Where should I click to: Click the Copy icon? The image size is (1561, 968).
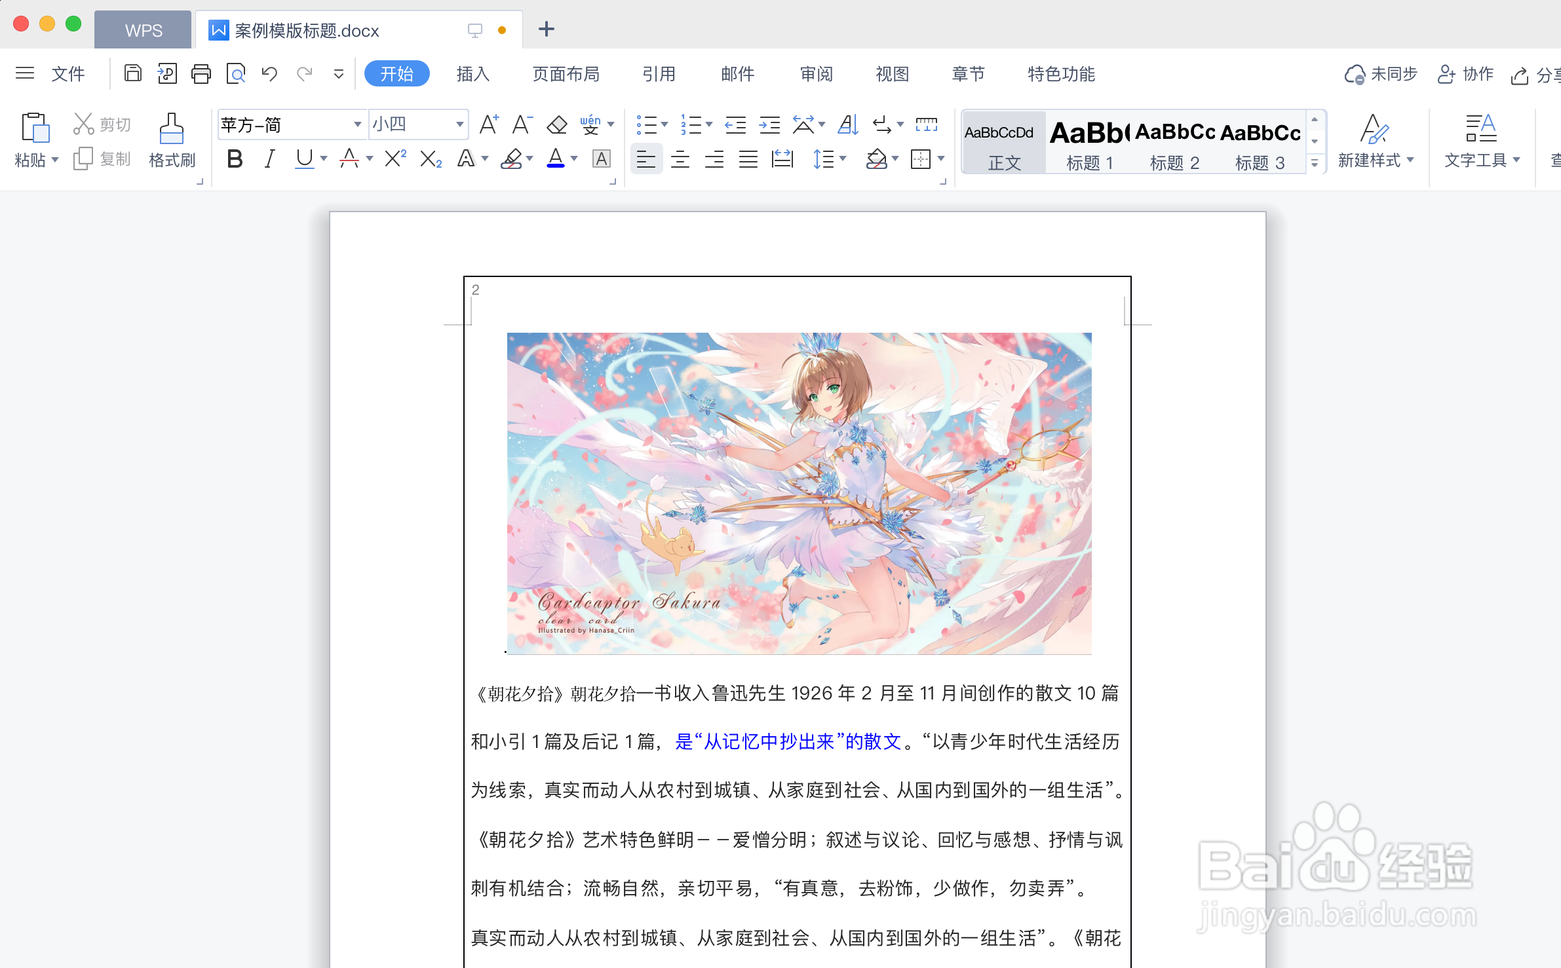point(83,158)
